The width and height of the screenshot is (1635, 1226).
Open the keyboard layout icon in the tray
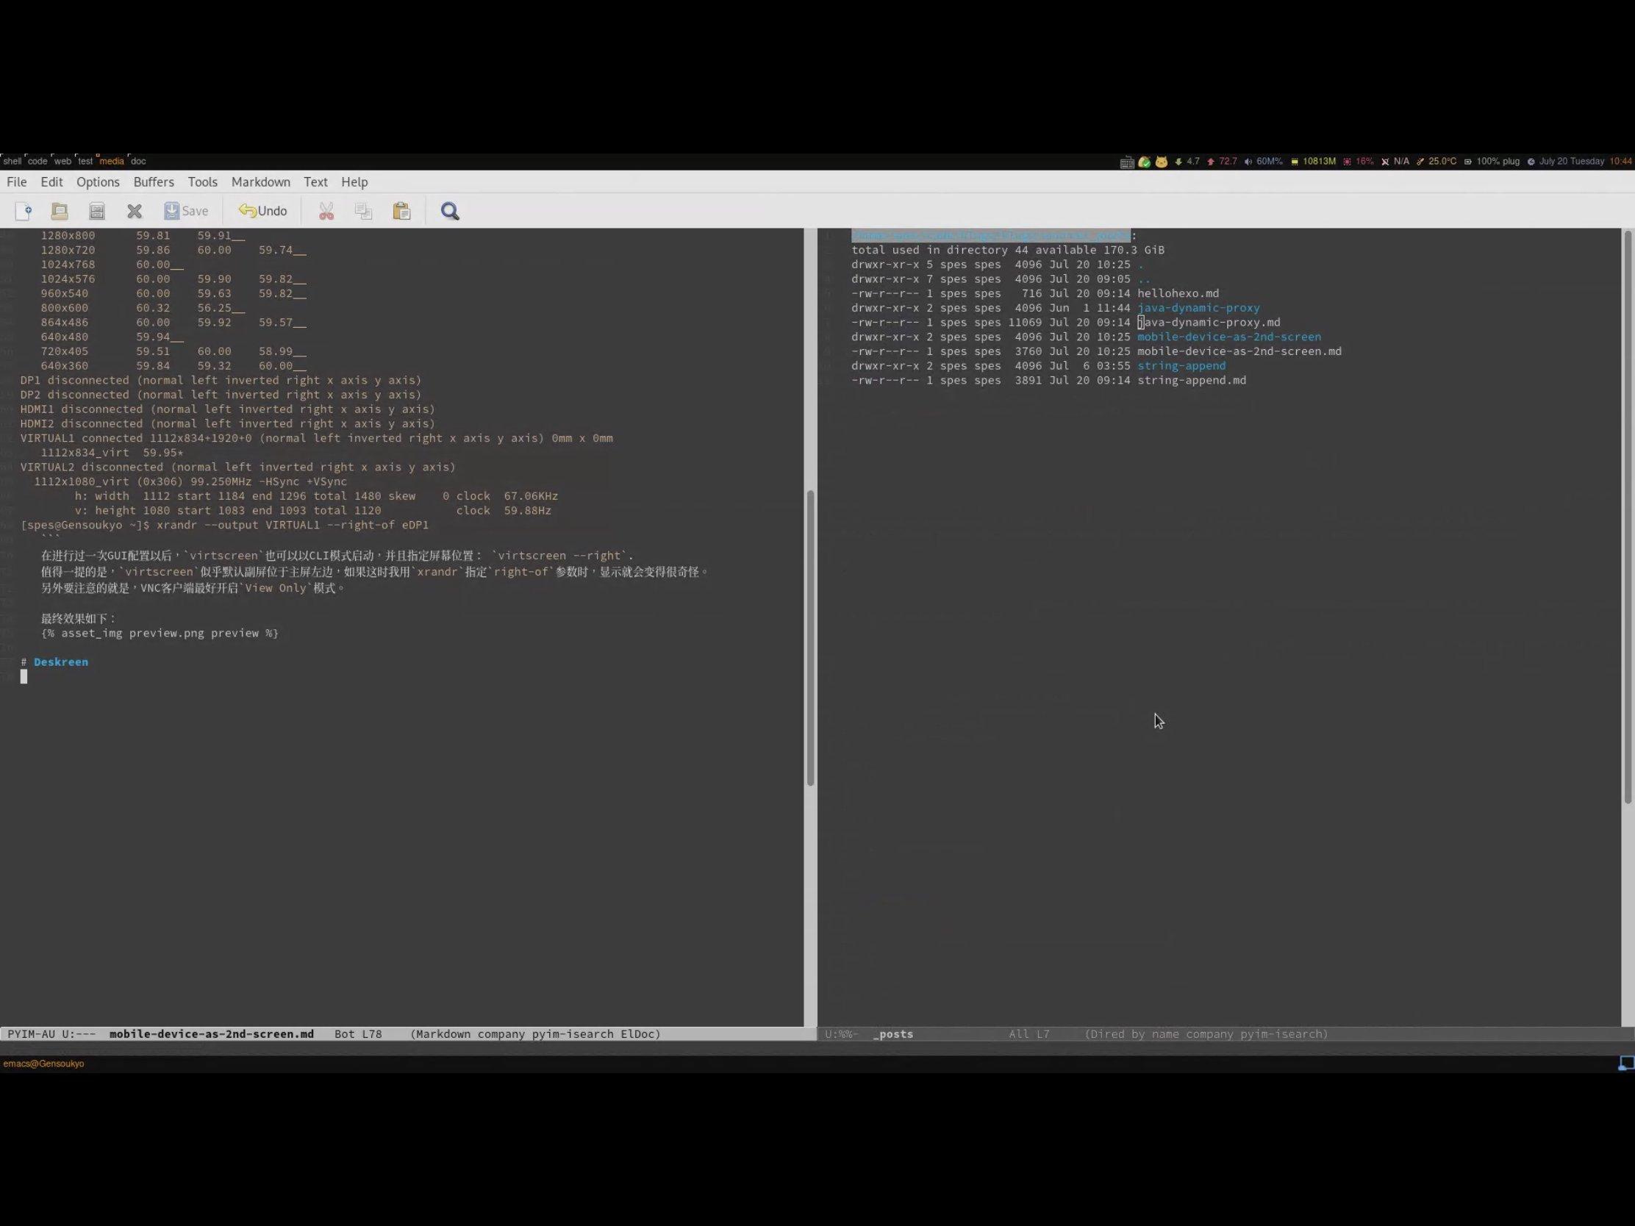(1126, 161)
